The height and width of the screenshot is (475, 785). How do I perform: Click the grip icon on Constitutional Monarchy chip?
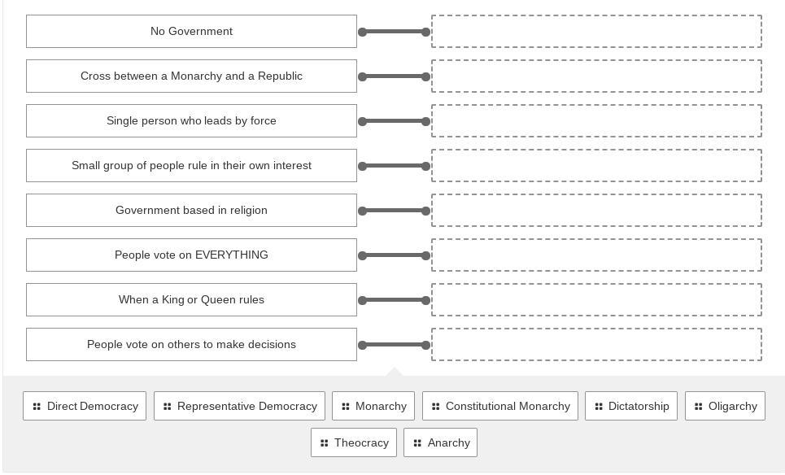click(x=435, y=407)
